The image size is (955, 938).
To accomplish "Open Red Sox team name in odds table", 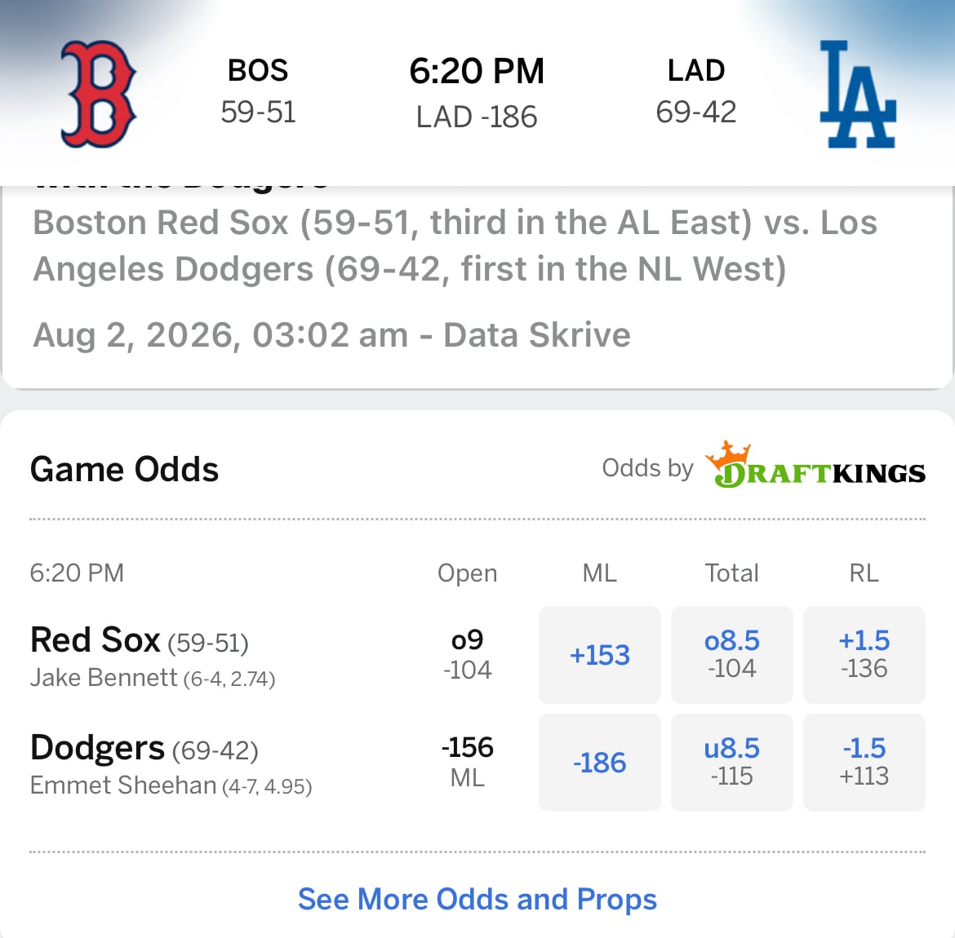I will [95, 639].
